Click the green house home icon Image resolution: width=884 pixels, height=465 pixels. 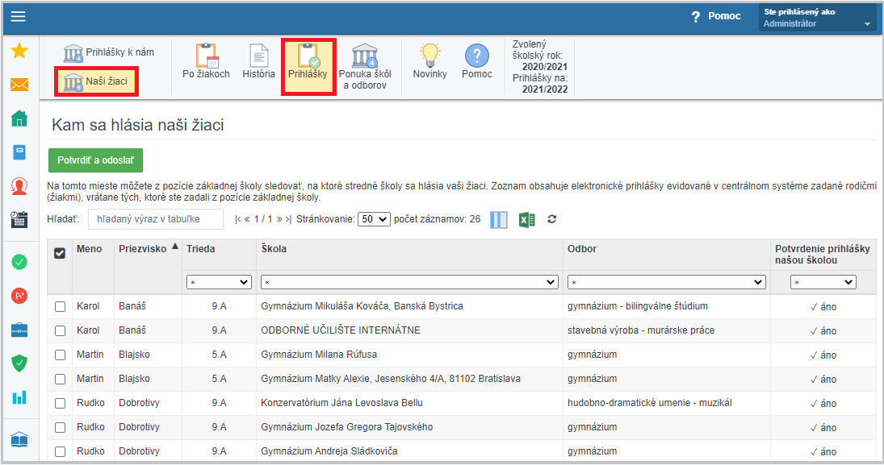pos(19,118)
